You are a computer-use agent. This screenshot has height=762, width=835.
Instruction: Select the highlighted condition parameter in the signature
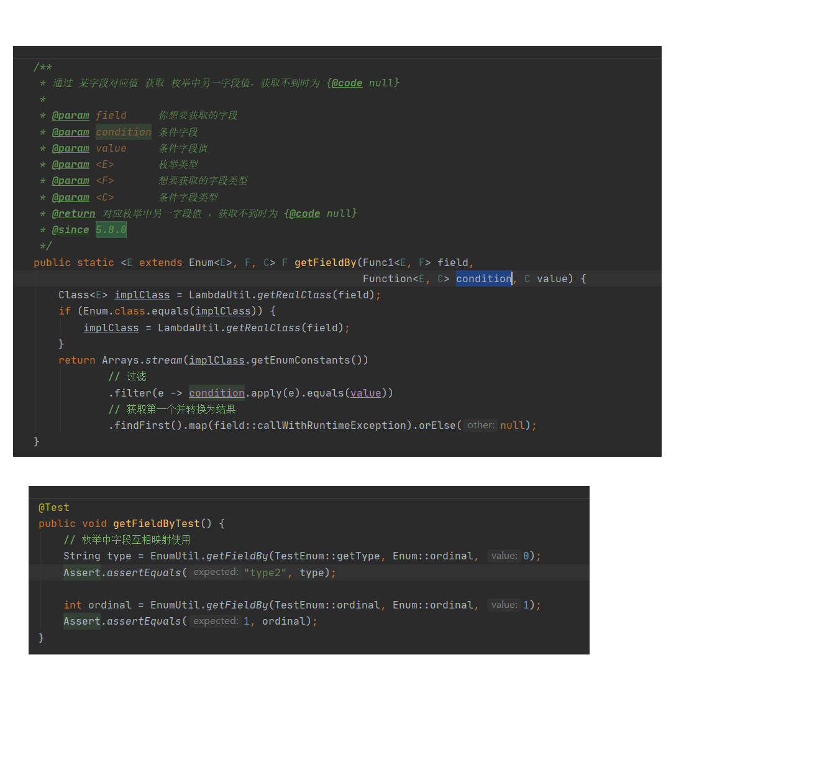coord(483,278)
